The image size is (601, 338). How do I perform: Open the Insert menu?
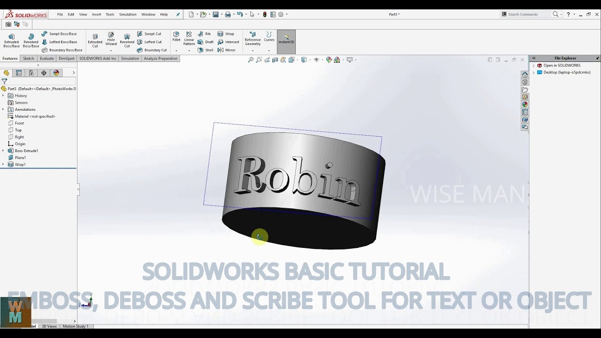[x=96, y=15]
